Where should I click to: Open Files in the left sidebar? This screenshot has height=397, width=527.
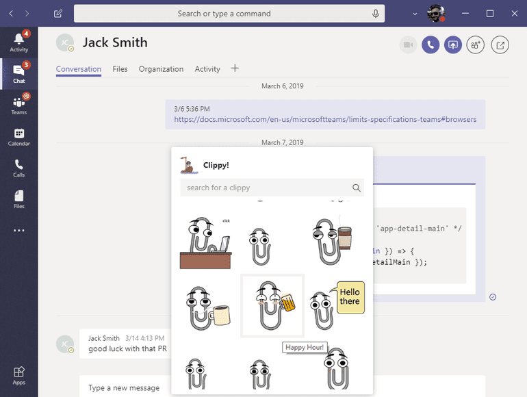point(19,199)
